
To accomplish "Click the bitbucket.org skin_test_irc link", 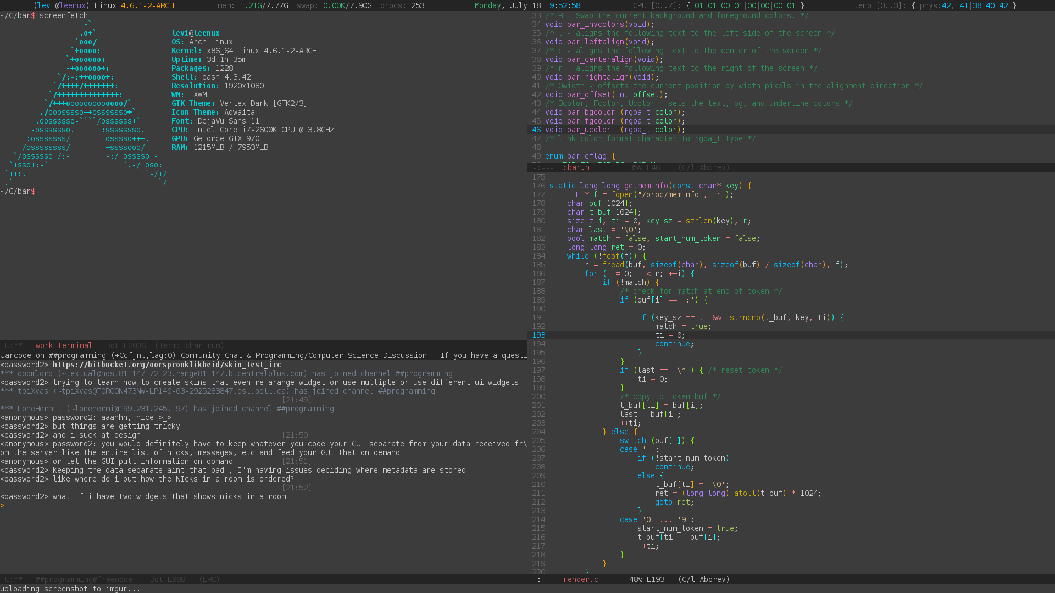I will (167, 365).
